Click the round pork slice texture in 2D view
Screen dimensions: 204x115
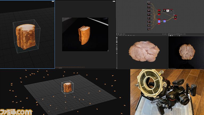click(x=187, y=52)
